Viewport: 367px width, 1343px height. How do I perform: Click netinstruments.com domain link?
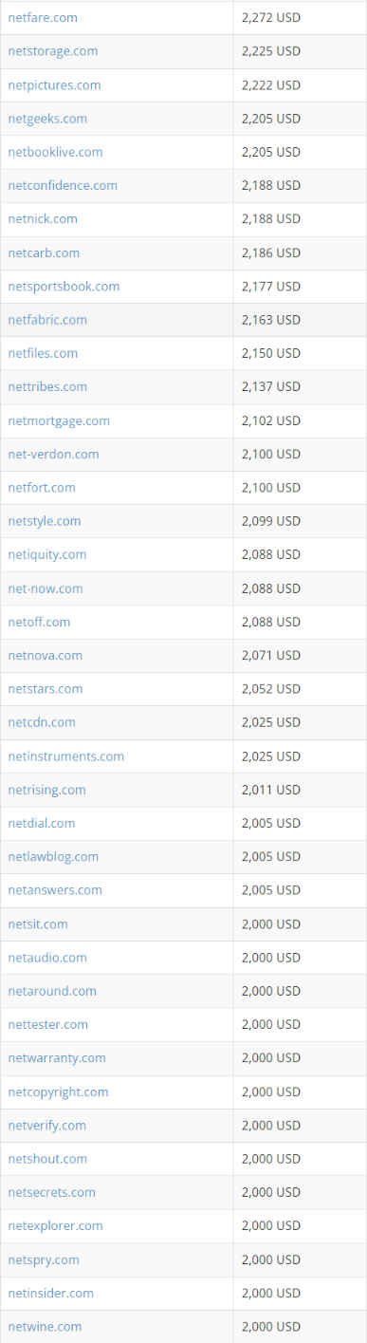pyautogui.click(x=66, y=756)
